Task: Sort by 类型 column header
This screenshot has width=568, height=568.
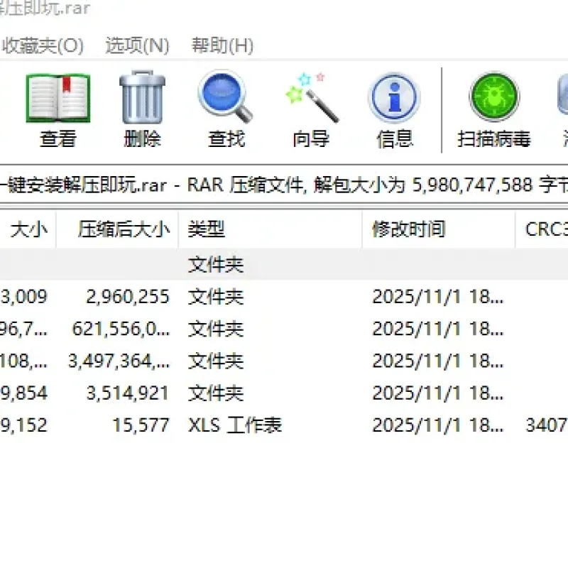Action: click(271, 229)
